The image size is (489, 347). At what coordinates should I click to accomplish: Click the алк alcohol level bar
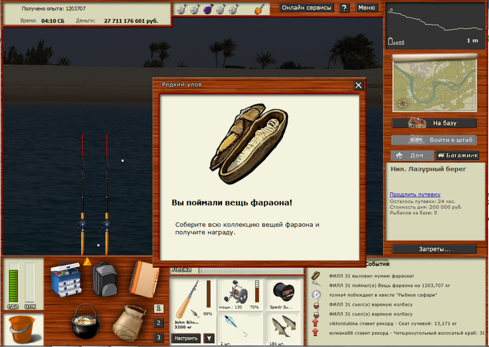(x=30, y=283)
